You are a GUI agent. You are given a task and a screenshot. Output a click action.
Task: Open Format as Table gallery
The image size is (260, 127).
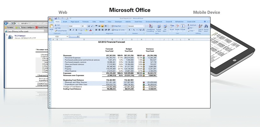[x=159, y=28]
